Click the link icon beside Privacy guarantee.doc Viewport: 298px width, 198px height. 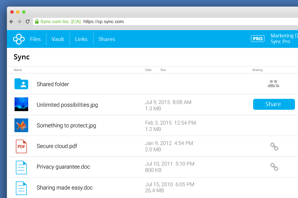tap(274, 167)
